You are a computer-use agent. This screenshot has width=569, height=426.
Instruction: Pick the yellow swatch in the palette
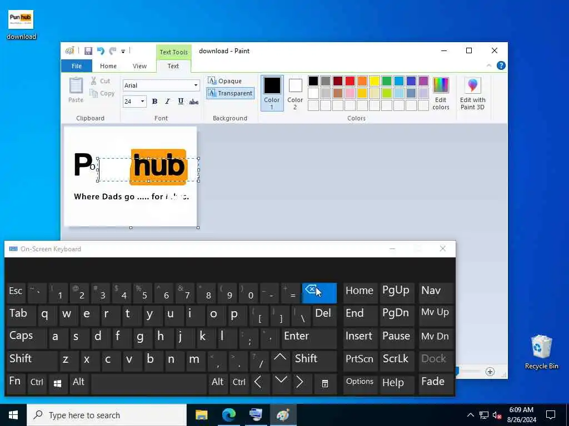374,81
